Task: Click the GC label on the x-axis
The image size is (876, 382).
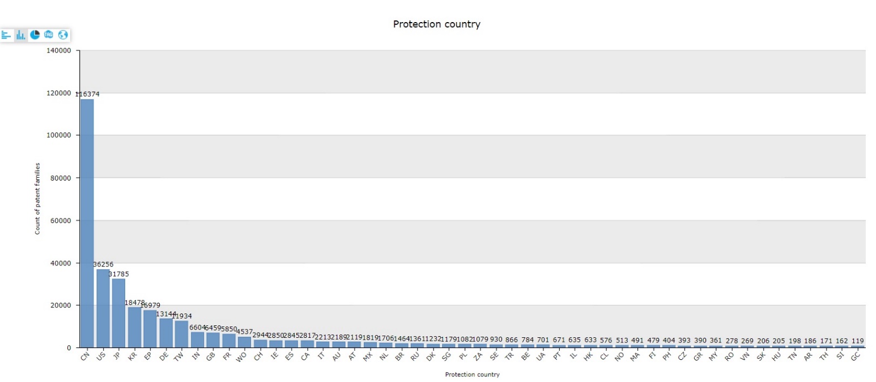Action: click(856, 355)
